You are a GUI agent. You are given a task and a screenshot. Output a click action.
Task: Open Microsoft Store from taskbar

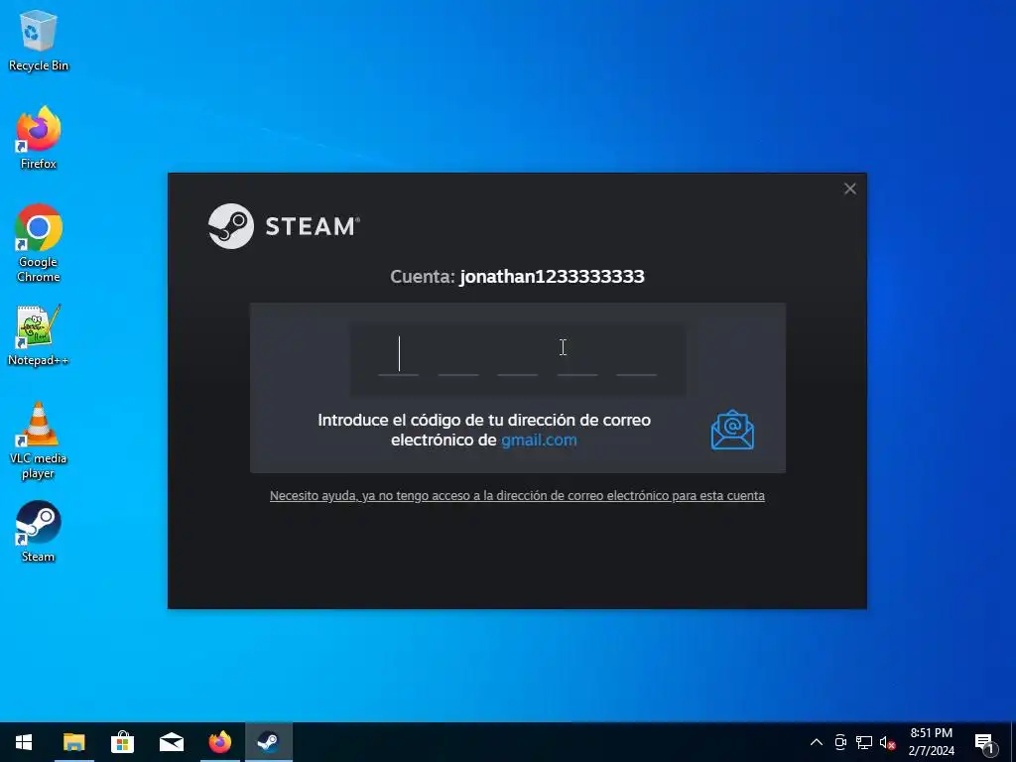122,742
